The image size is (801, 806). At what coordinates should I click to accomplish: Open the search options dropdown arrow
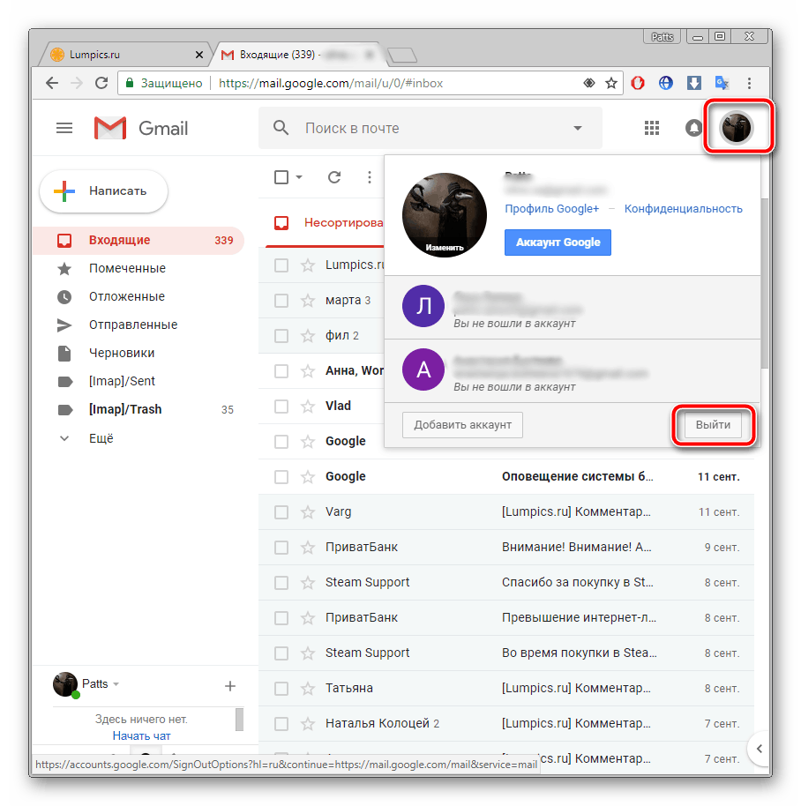click(577, 128)
